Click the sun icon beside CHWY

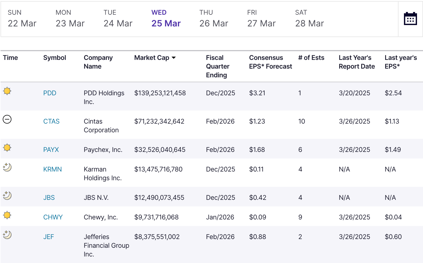[x=7, y=215]
